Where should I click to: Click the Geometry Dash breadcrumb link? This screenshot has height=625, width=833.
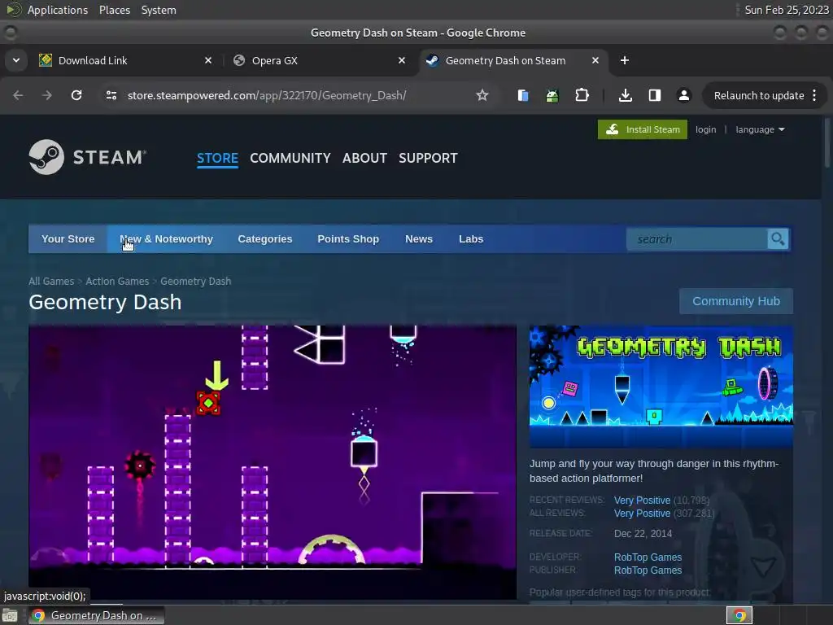195,281
